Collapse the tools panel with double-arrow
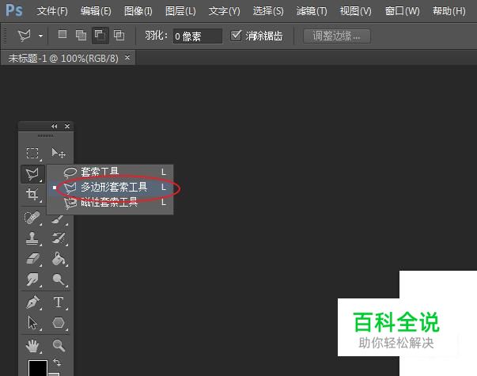477x376 pixels. [x=54, y=126]
